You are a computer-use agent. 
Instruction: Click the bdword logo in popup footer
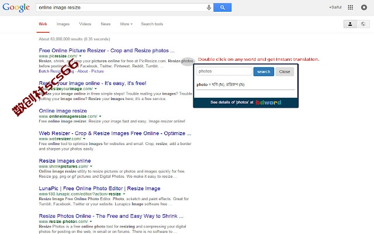268,102
